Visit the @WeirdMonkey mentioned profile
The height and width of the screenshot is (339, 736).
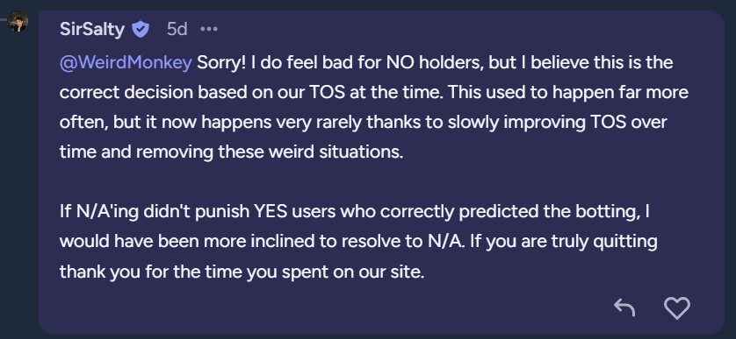(x=126, y=62)
